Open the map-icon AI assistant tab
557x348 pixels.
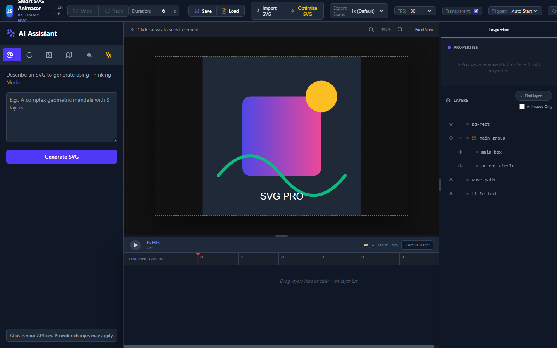69,55
